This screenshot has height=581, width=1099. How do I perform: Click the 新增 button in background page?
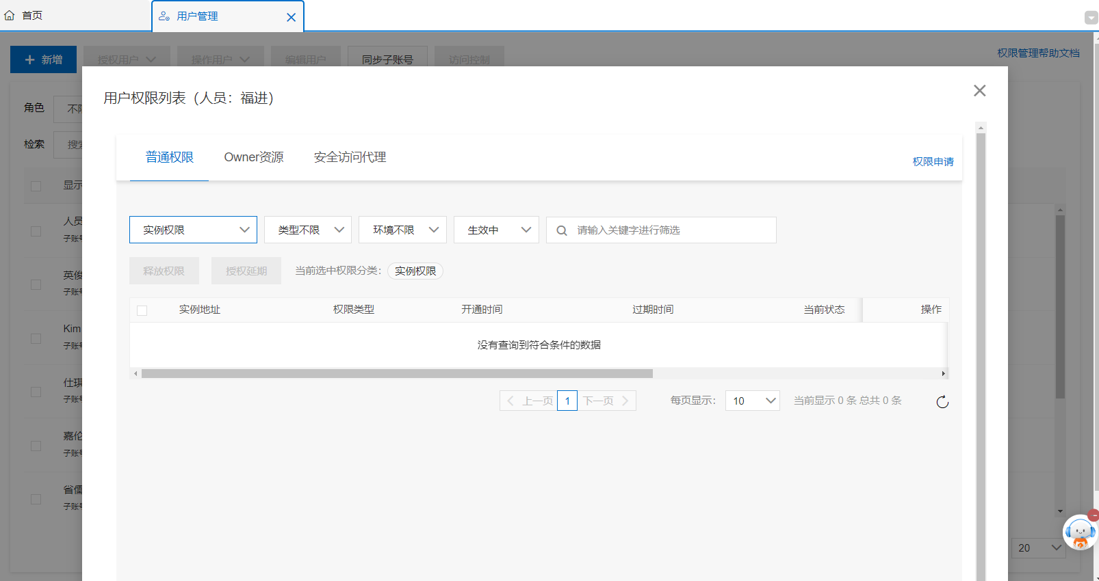(43, 59)
